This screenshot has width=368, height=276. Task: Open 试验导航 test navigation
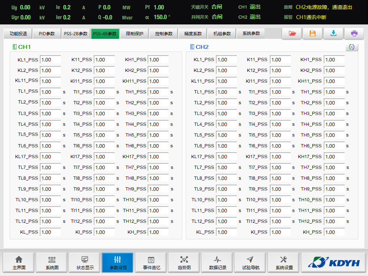[x=250, y=263]
